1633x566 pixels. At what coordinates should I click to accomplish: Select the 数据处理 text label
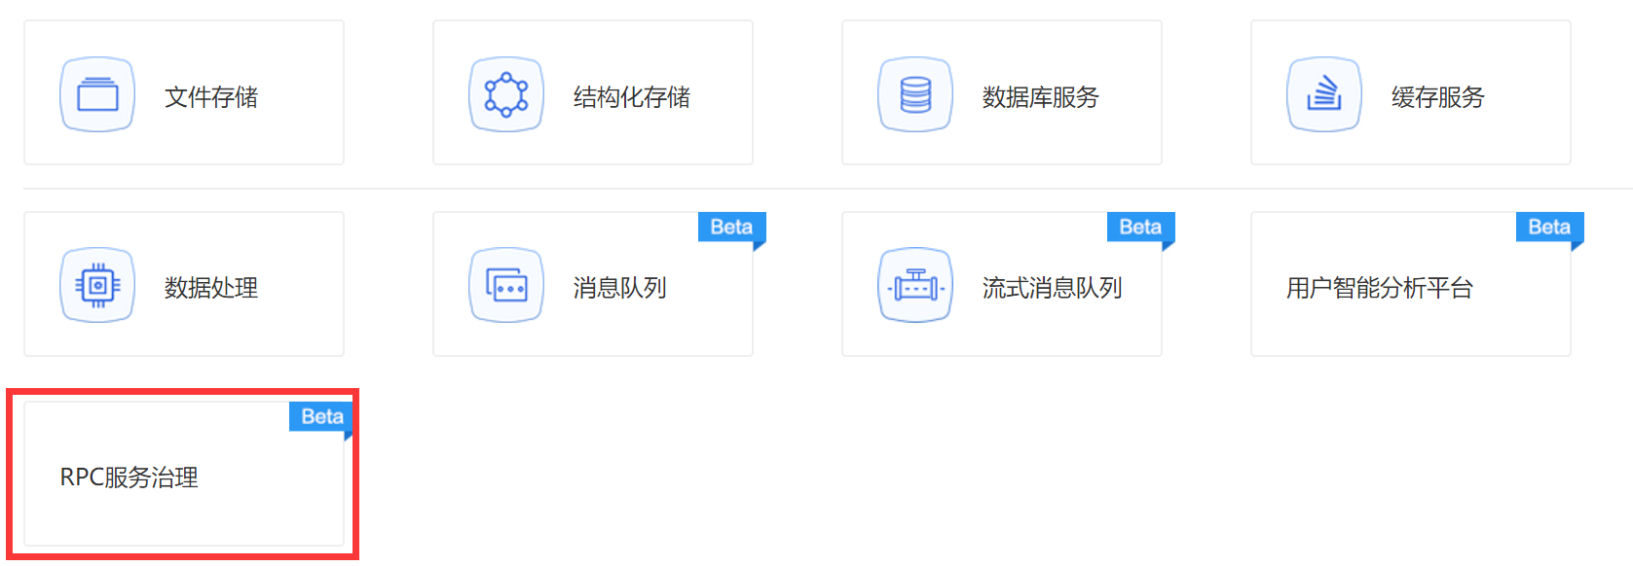pyautogui.click(x=211, y=288)
